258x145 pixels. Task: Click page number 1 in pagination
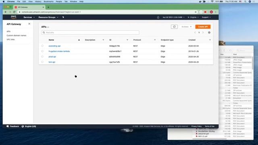199,33
